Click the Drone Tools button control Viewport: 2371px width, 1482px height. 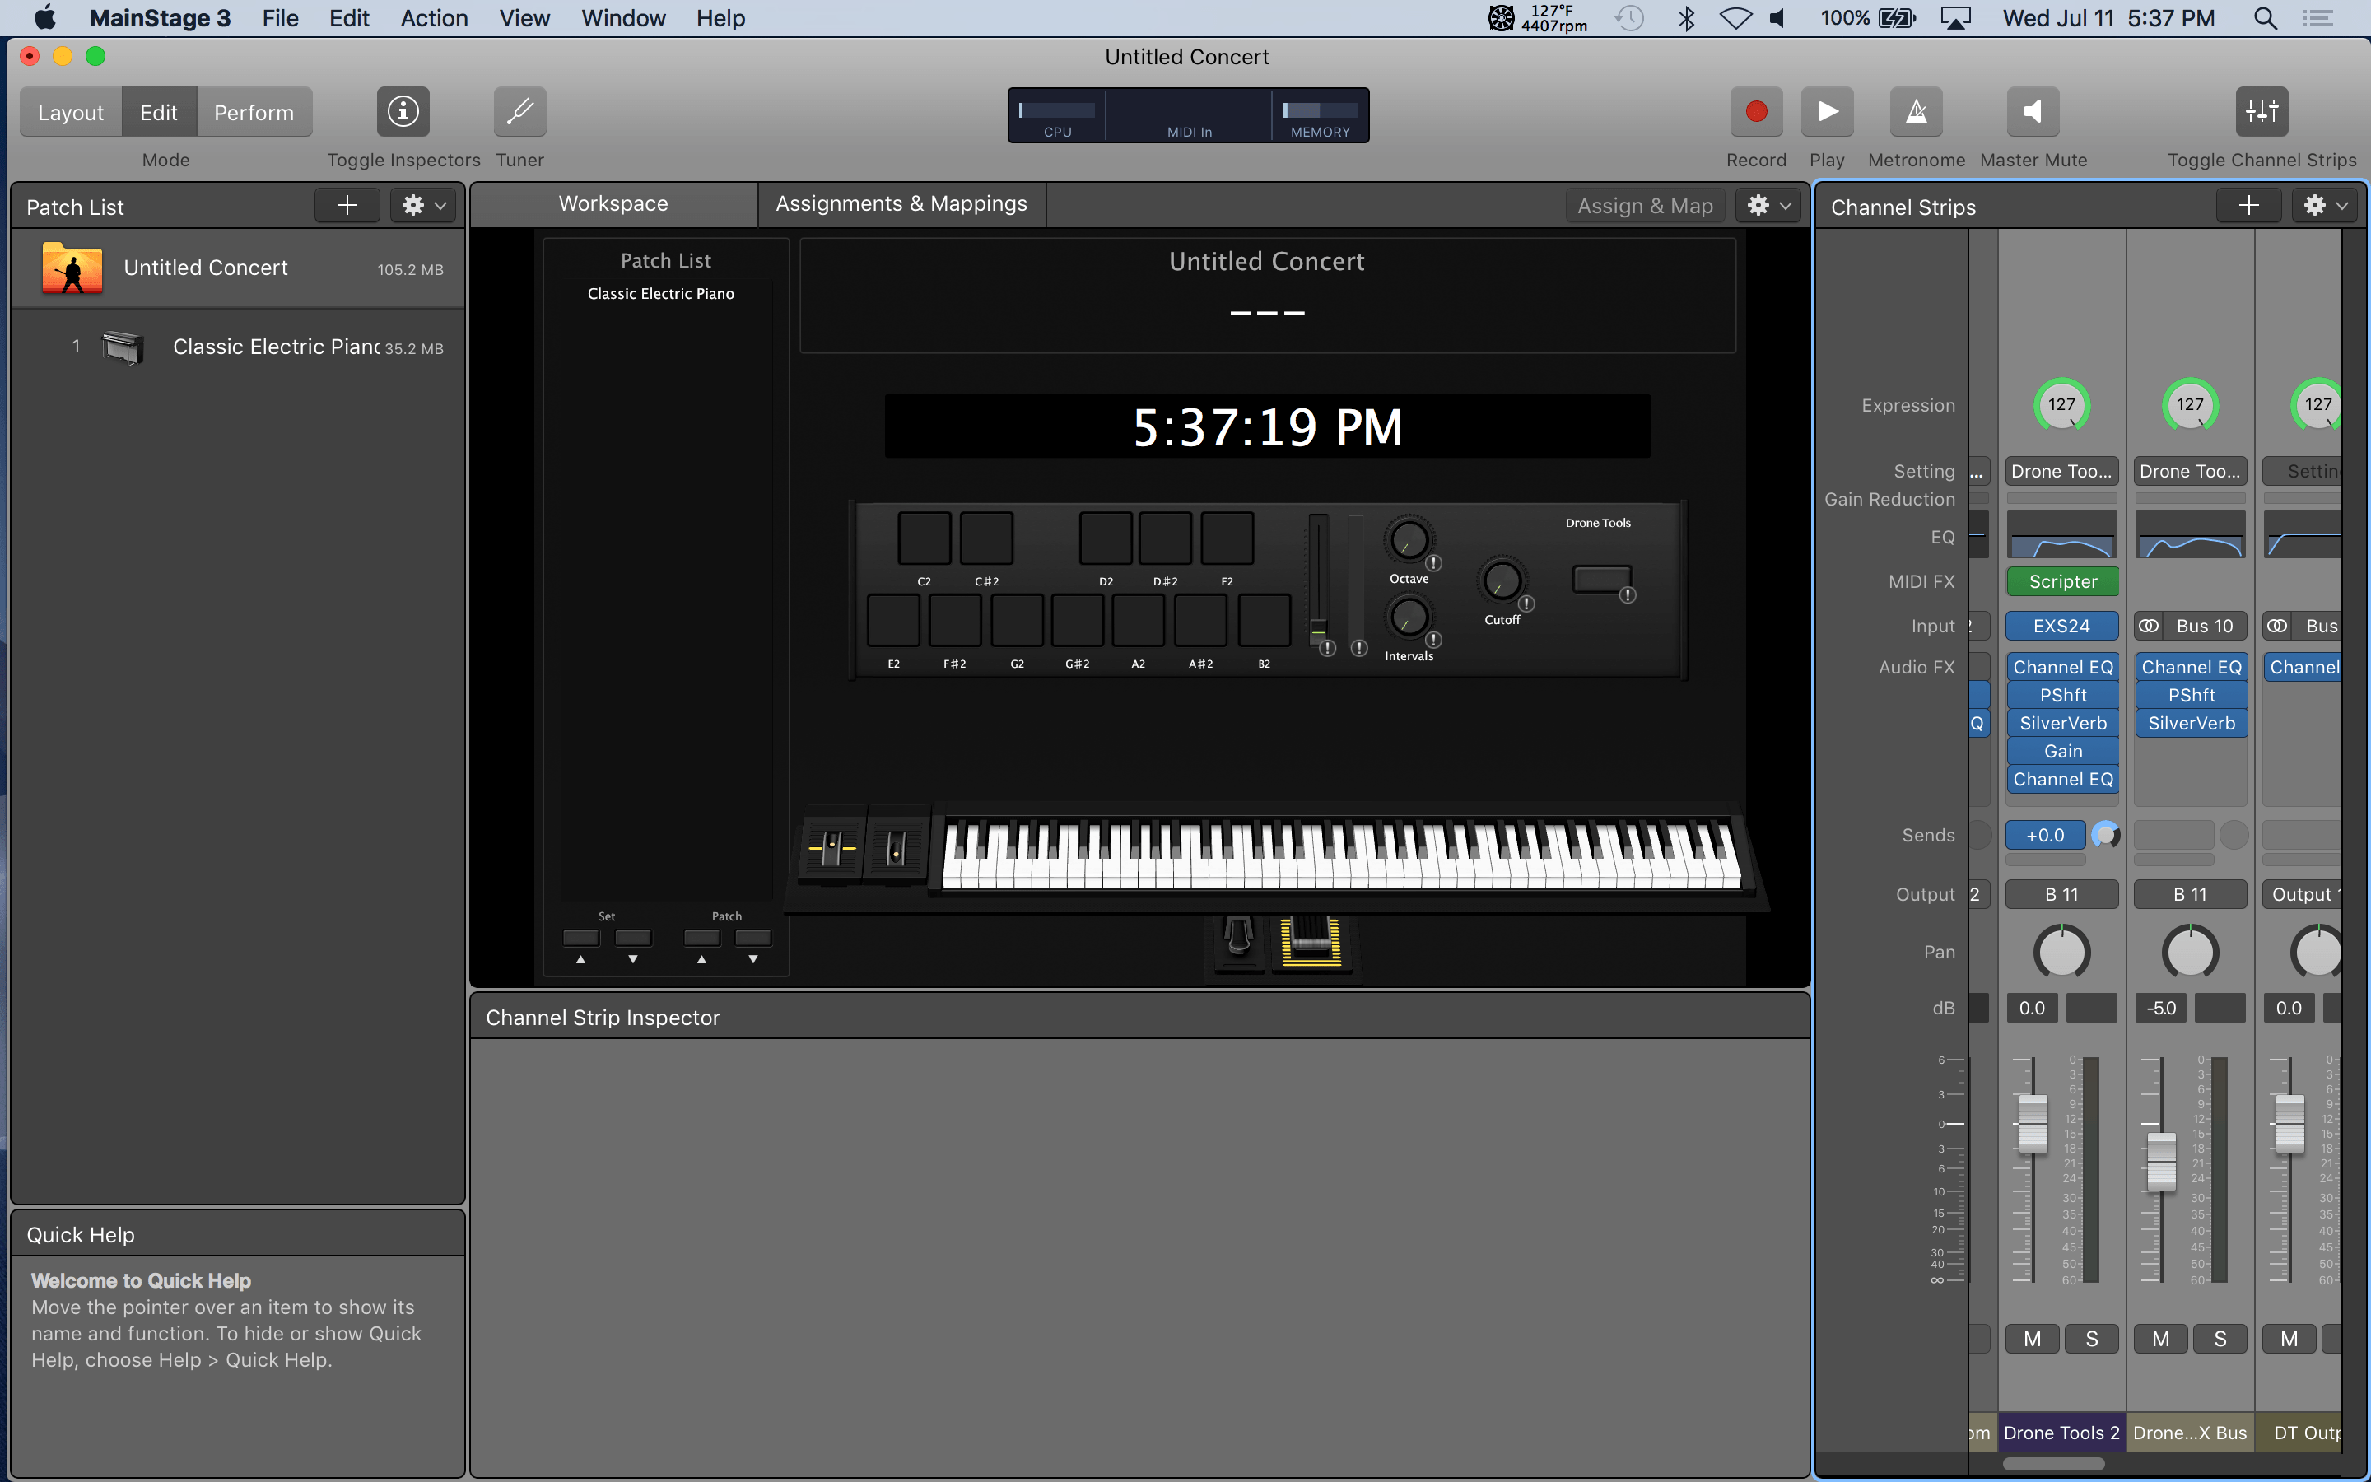(x=1601, y=580)
